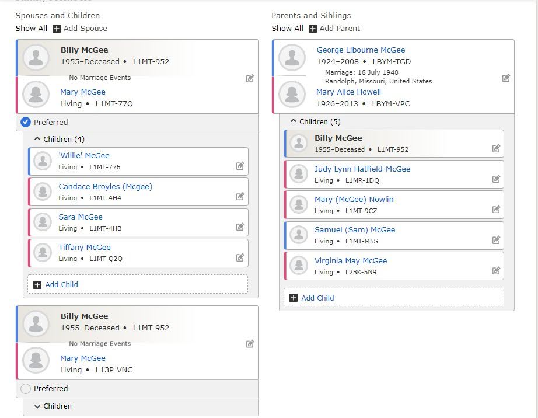Image resolution: width=538 pixels, height=418 pixels.
Task: Click the Add Spouse plus icon
Action: click(56, 29)
